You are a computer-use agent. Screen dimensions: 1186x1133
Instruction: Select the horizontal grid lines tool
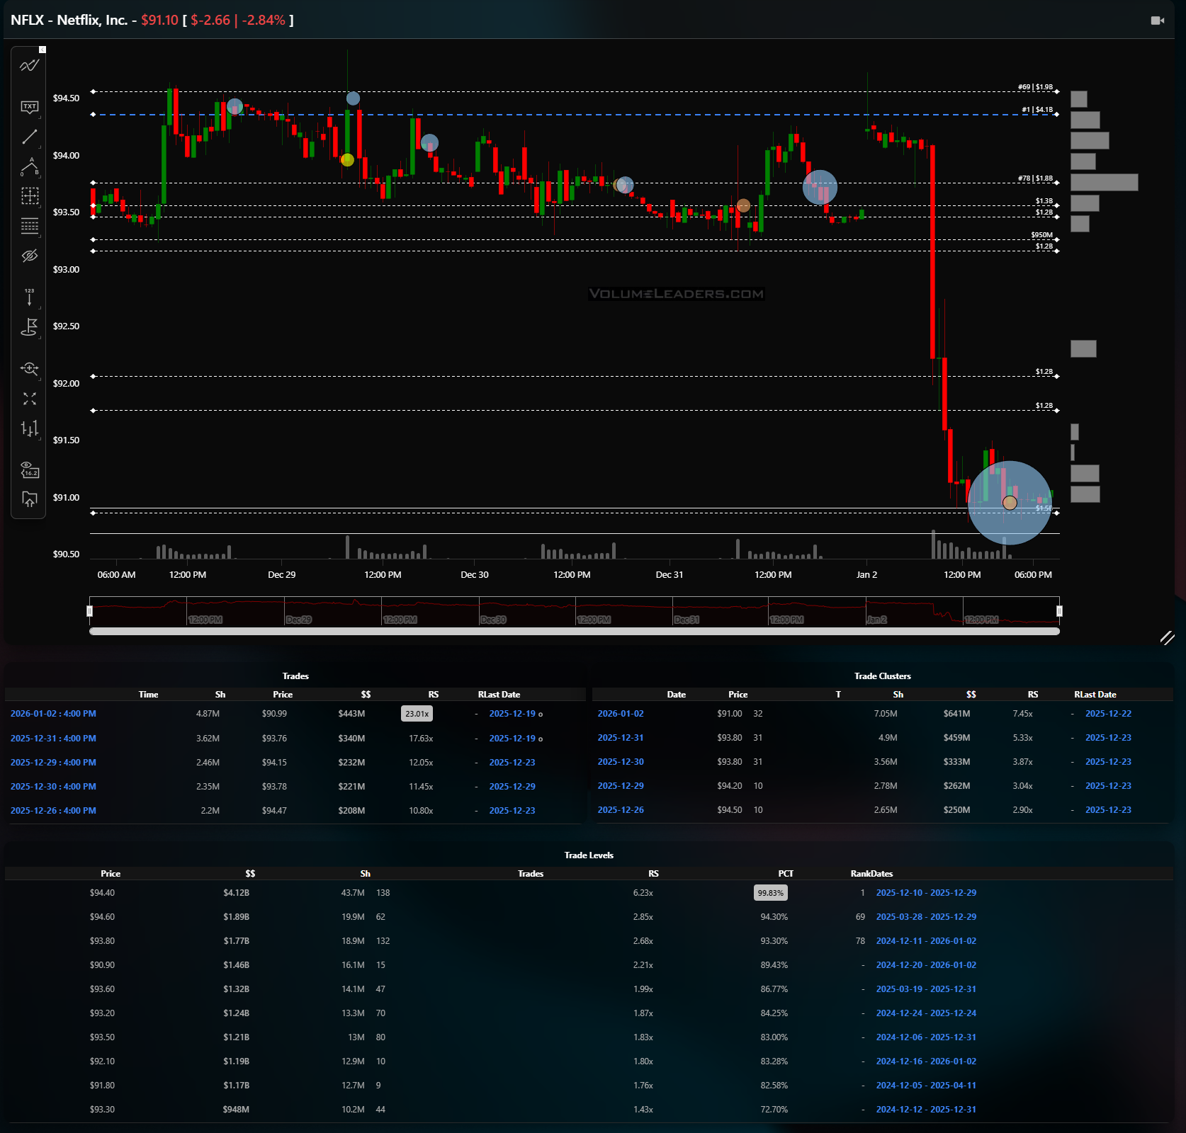click(x=29, y=226)
